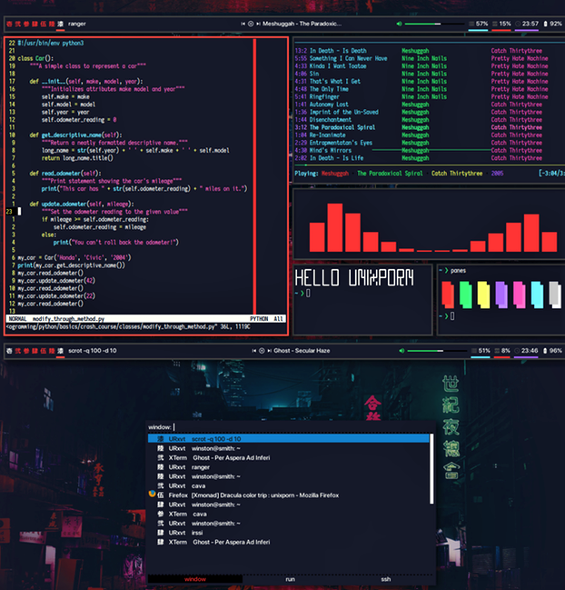The height and width of the screenshot is (590, 565).
Task: Click the 15% memory indicator
Action: (501, 24)
